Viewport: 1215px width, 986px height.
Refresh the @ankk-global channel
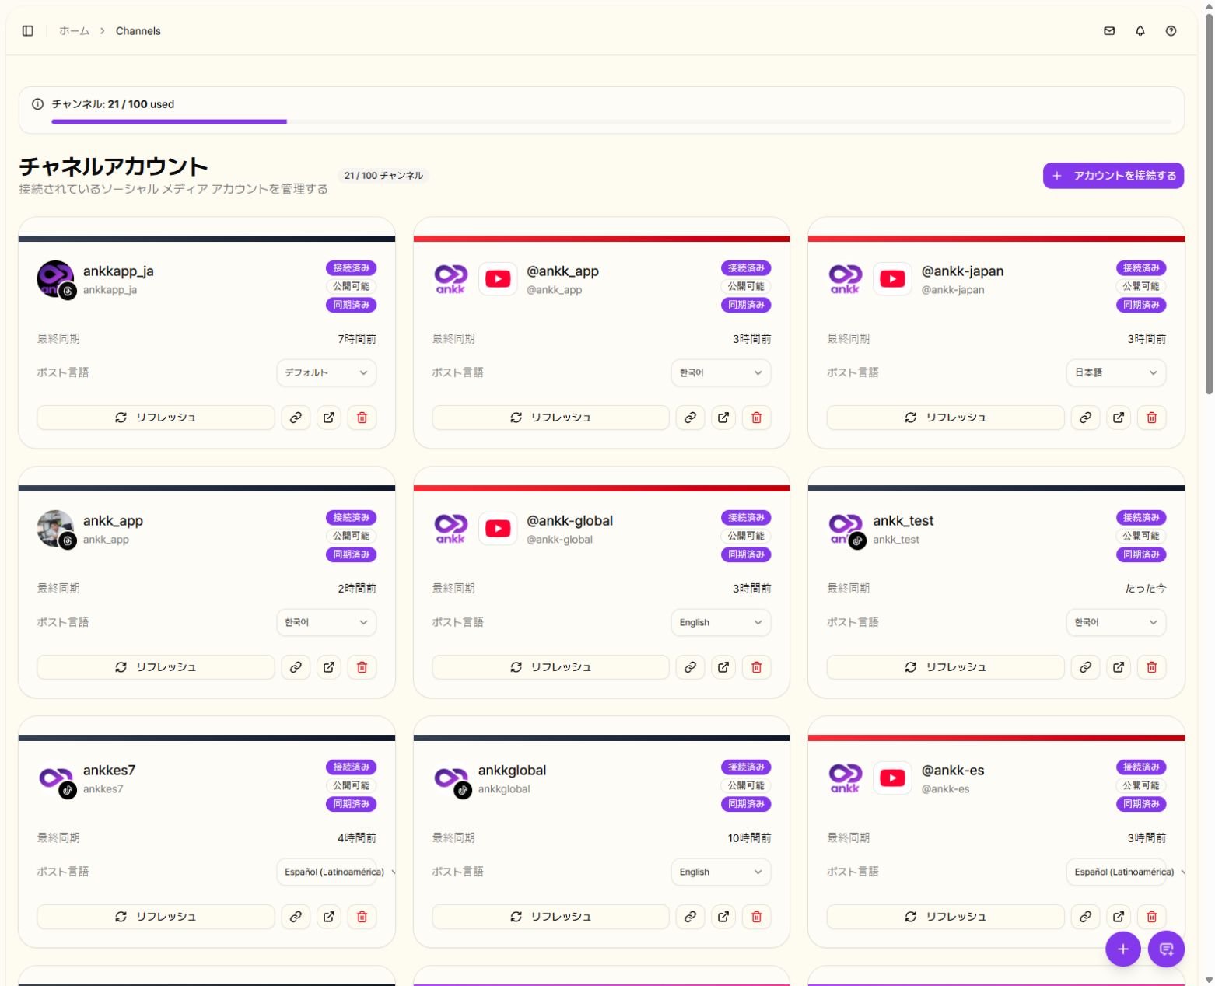tap(551, 667)
